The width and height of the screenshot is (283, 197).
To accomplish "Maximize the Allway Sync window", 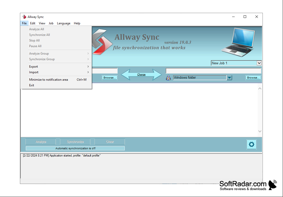I will pos(245,17).
